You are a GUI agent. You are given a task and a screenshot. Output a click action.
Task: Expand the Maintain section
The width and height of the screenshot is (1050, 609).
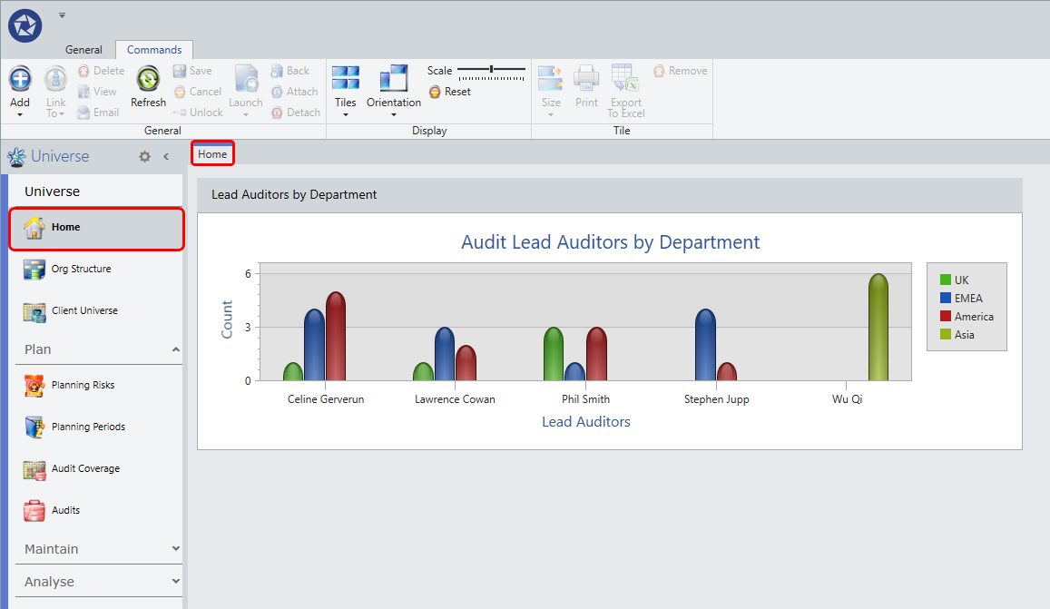coord(175,549)
